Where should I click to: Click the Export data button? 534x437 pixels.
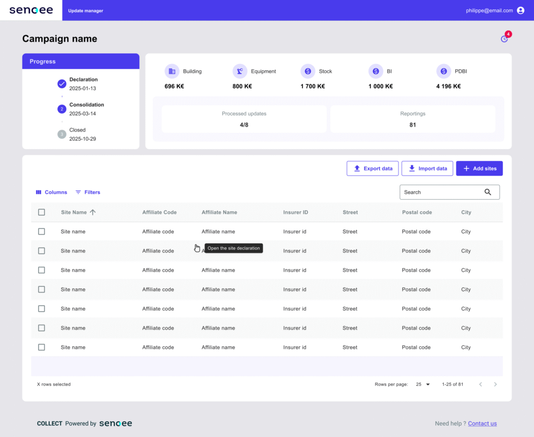[372, 168]
